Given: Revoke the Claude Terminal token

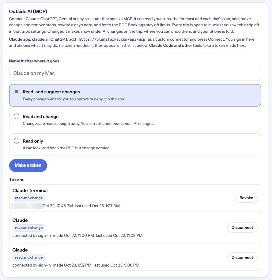Looking at the screenshot, I should (246, 198).
